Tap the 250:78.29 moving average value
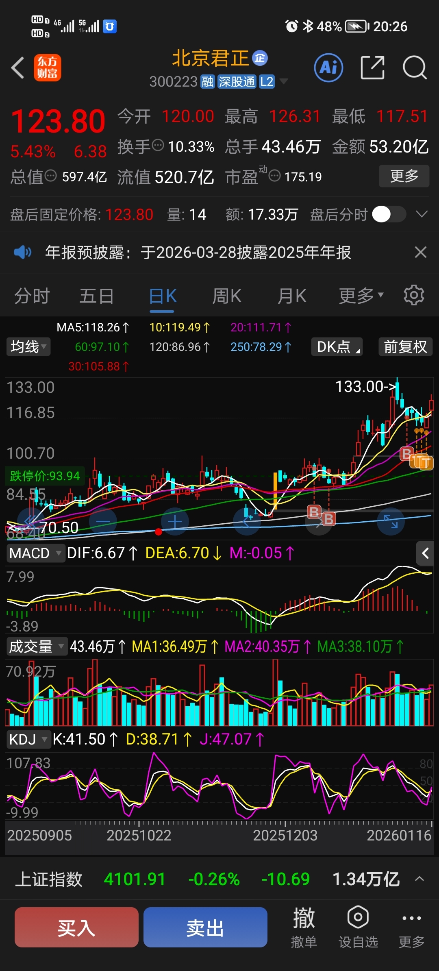The image size is (439, 971). (261, 347)
